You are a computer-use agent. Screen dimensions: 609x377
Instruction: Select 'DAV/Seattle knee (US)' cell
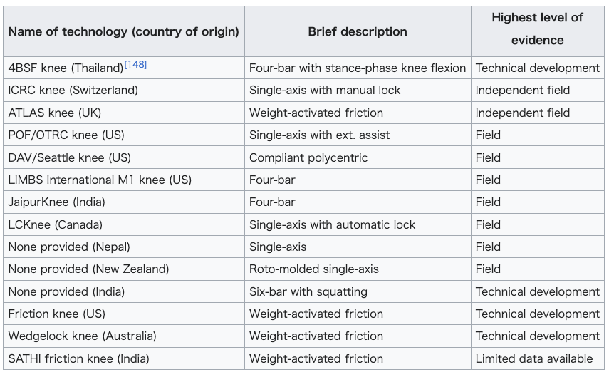click(x=124, y=157)
